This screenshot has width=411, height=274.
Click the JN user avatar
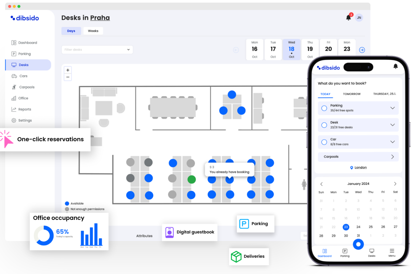click(x=359, y=17)
